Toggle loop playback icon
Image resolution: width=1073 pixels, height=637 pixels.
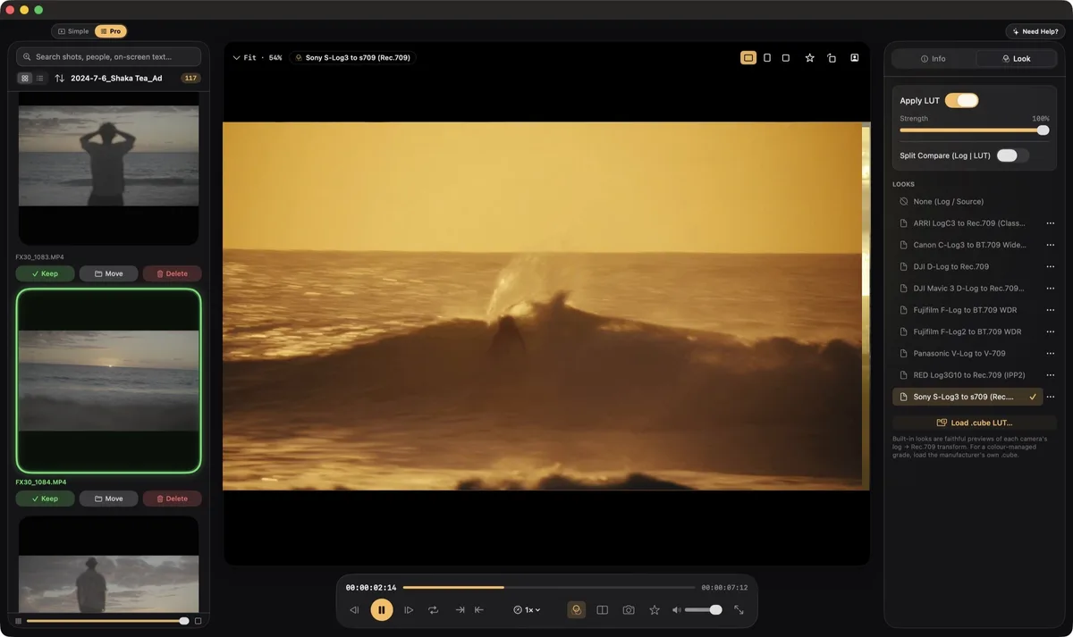(x=434, y=610)
